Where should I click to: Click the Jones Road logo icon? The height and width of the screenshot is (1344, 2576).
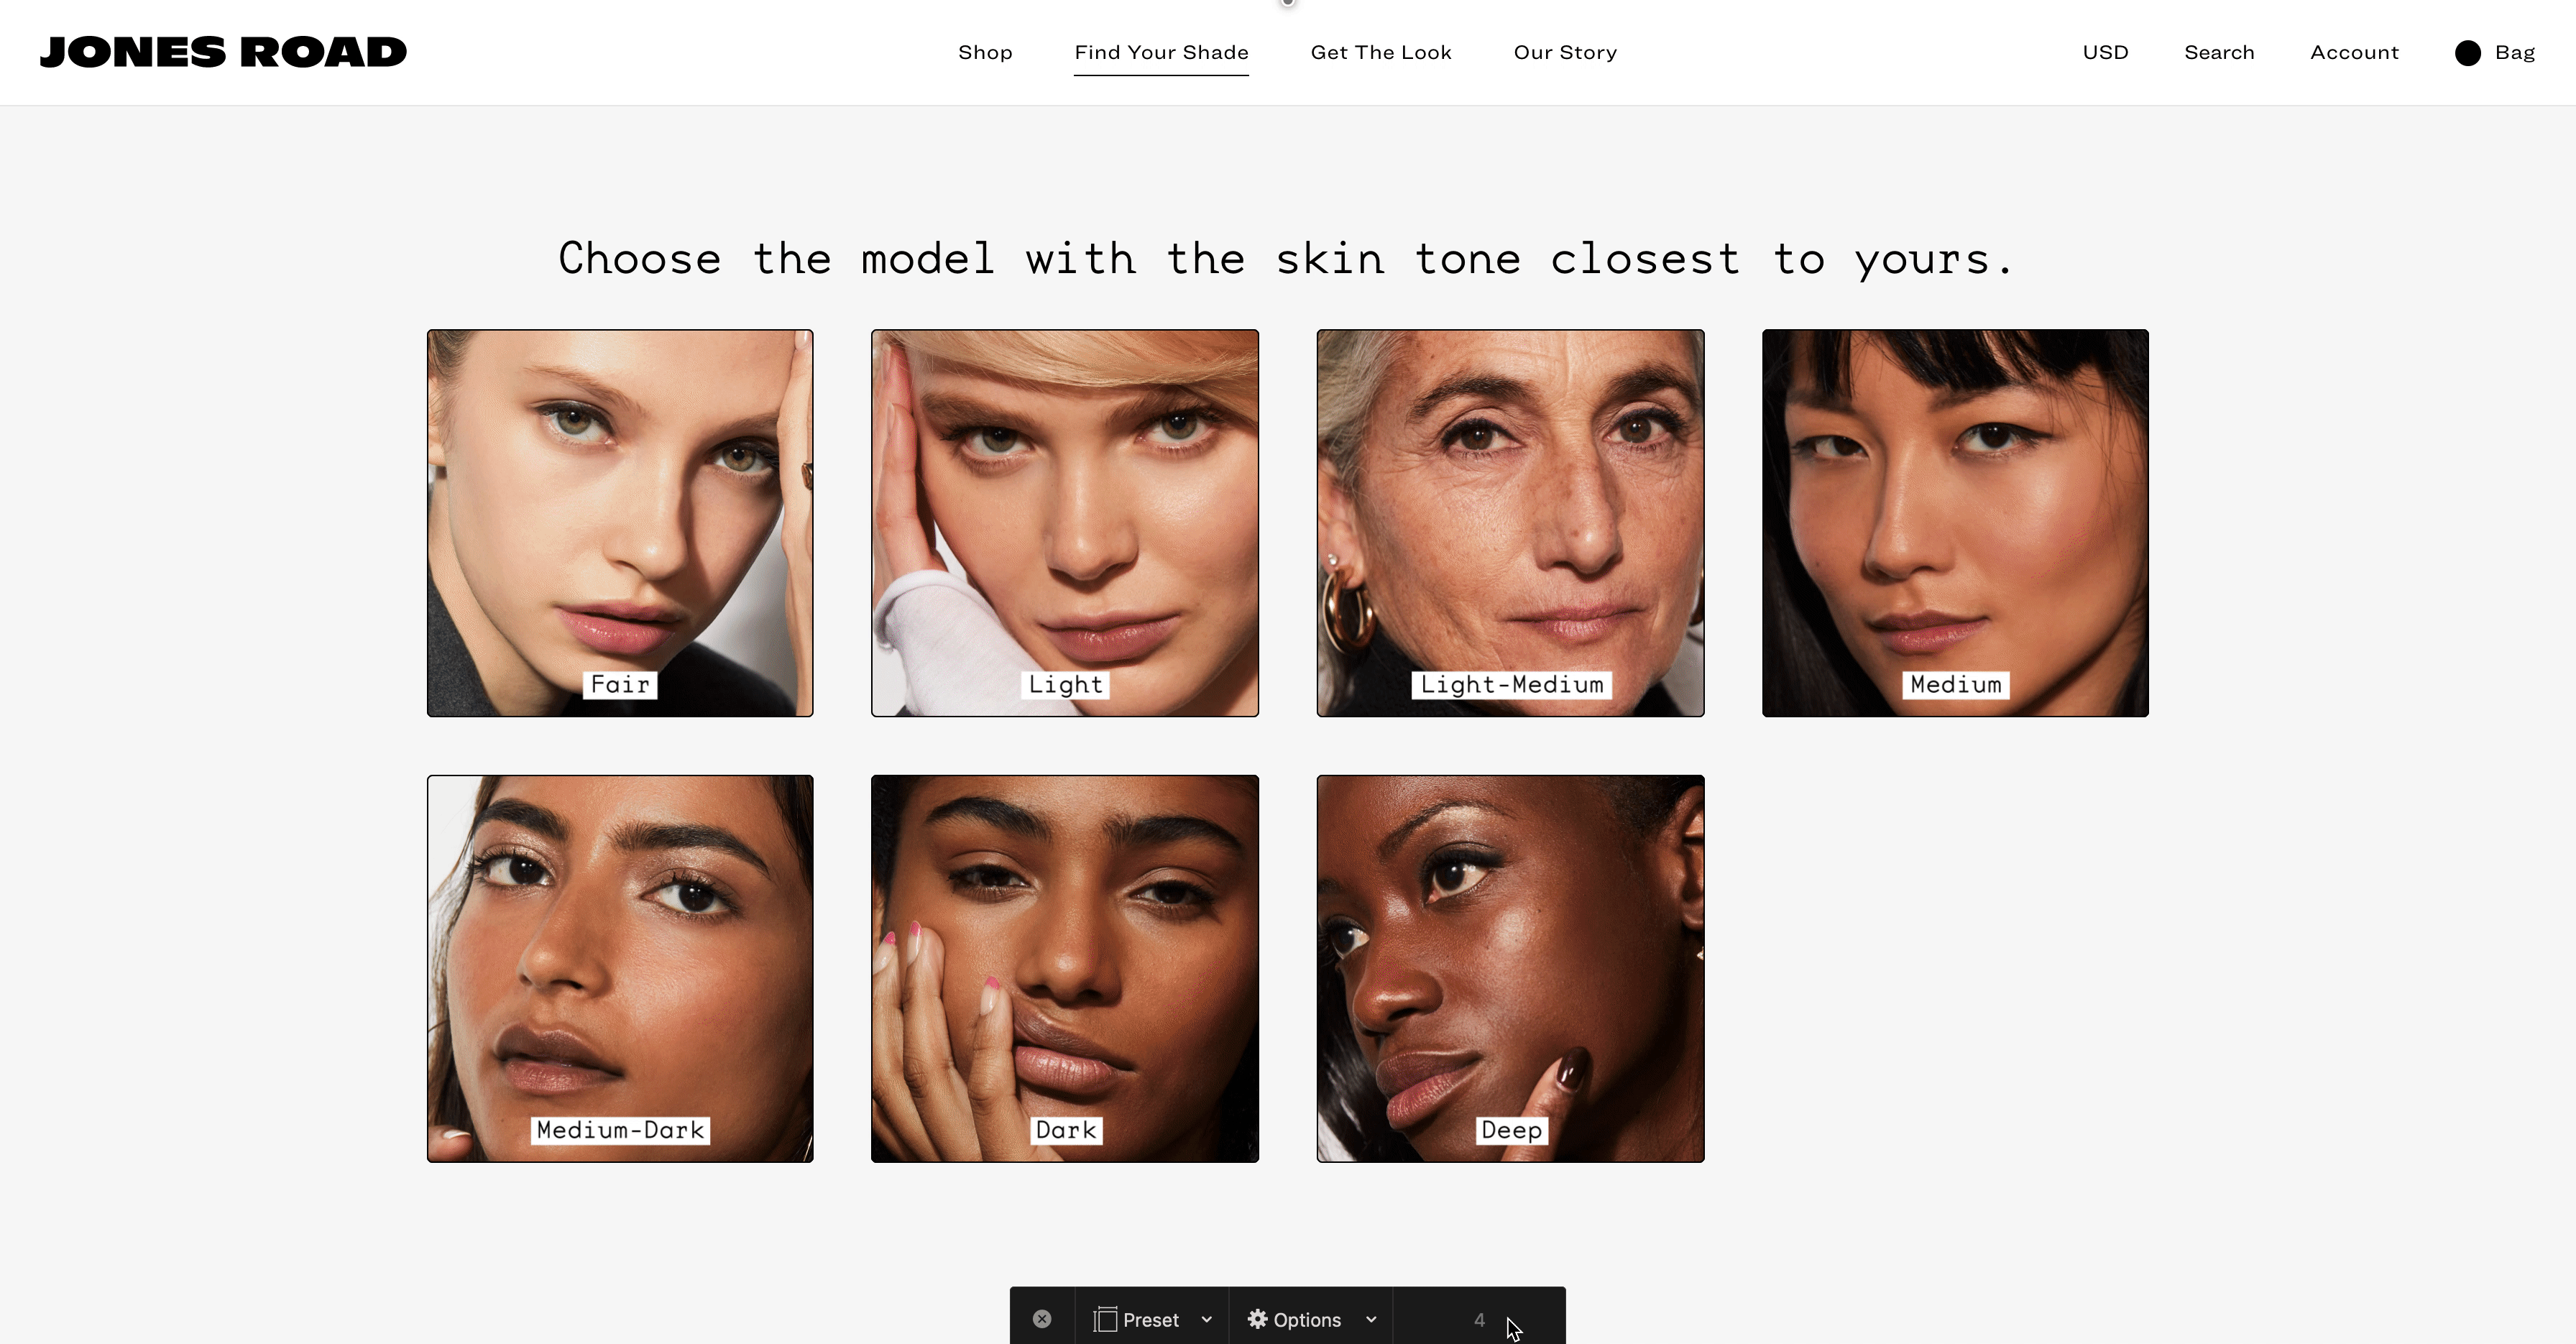[x=221, y=51]
